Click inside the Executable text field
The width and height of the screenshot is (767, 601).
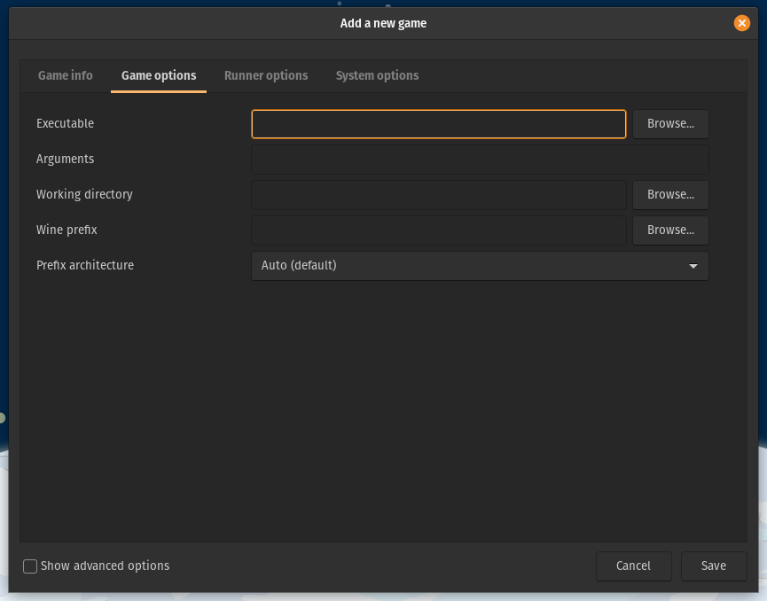pyautogui.click(x=438, y=123)
